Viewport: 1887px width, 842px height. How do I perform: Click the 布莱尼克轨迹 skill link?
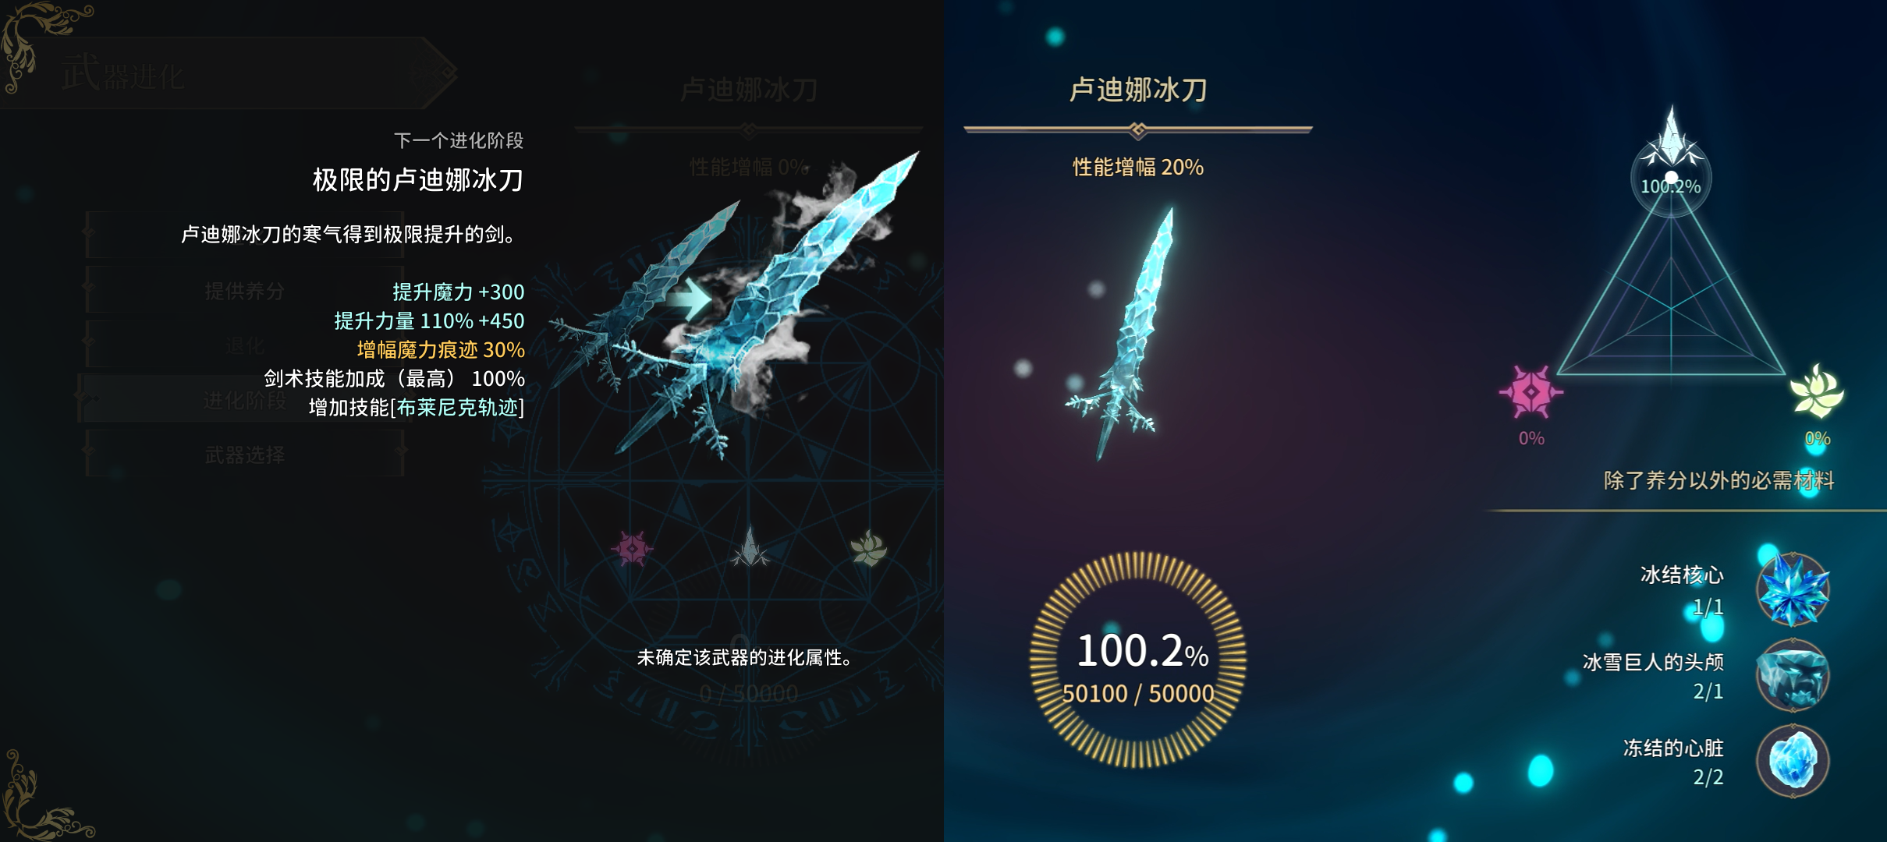(x=457, y=407)
